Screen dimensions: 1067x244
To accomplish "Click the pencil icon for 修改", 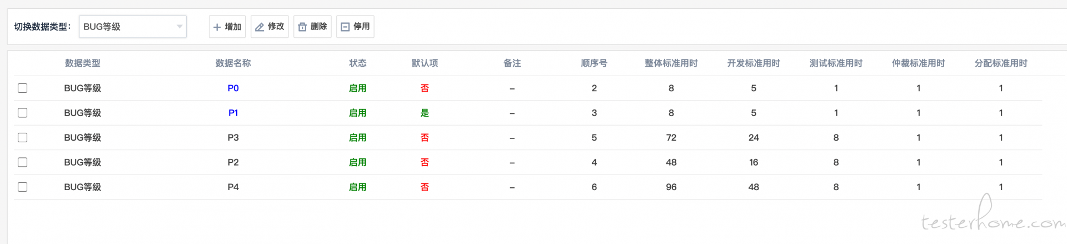I will tap(260, 27).
